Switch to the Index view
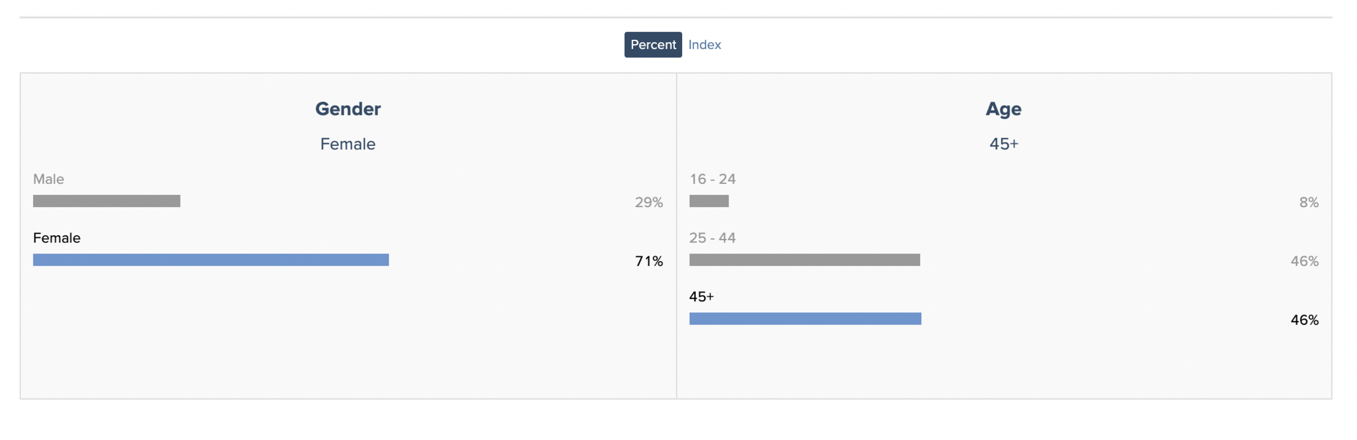 (705, 45)
